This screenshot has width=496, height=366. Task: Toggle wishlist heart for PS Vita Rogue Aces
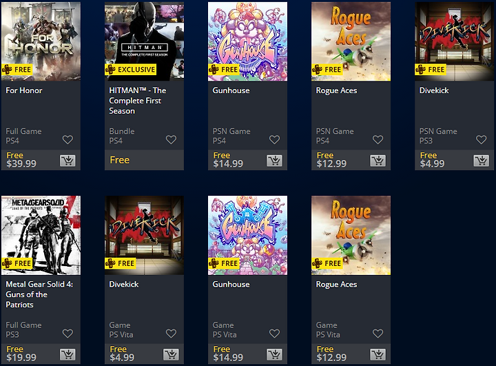coord(378,334)
